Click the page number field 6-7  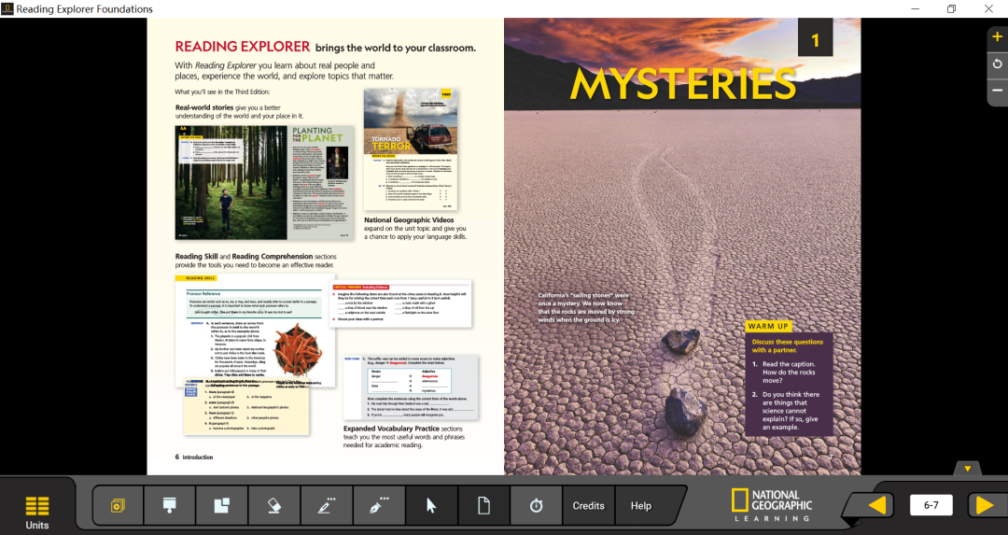[931, 505]
